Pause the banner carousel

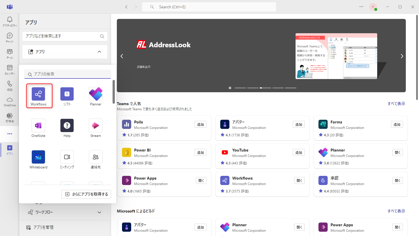pos(230,88)
